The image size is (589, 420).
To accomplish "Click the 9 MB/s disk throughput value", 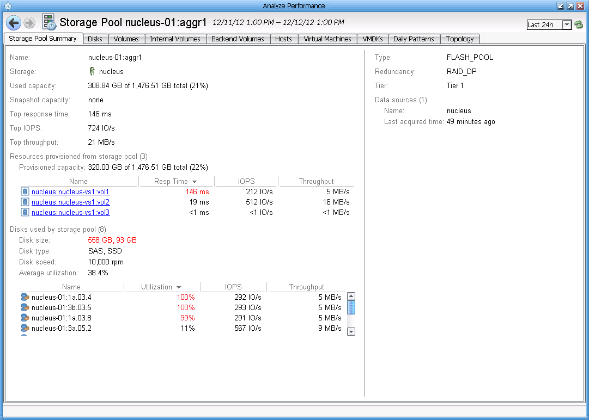I will (x=330, y=328).
